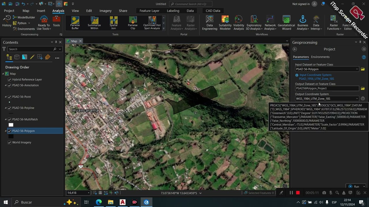Go back in Geoprocessing pane

295,49
